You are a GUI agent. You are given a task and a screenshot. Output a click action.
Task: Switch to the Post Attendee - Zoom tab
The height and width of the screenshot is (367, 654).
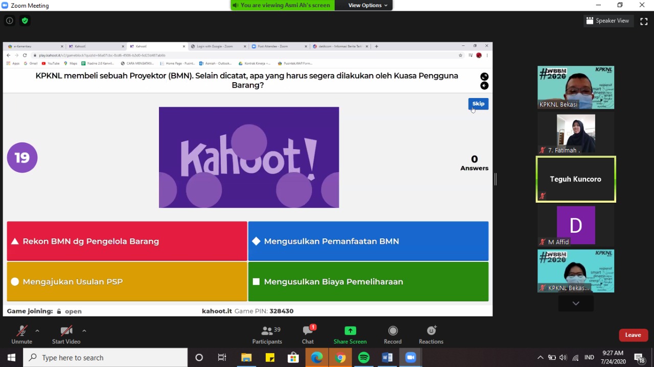(279, 46)
